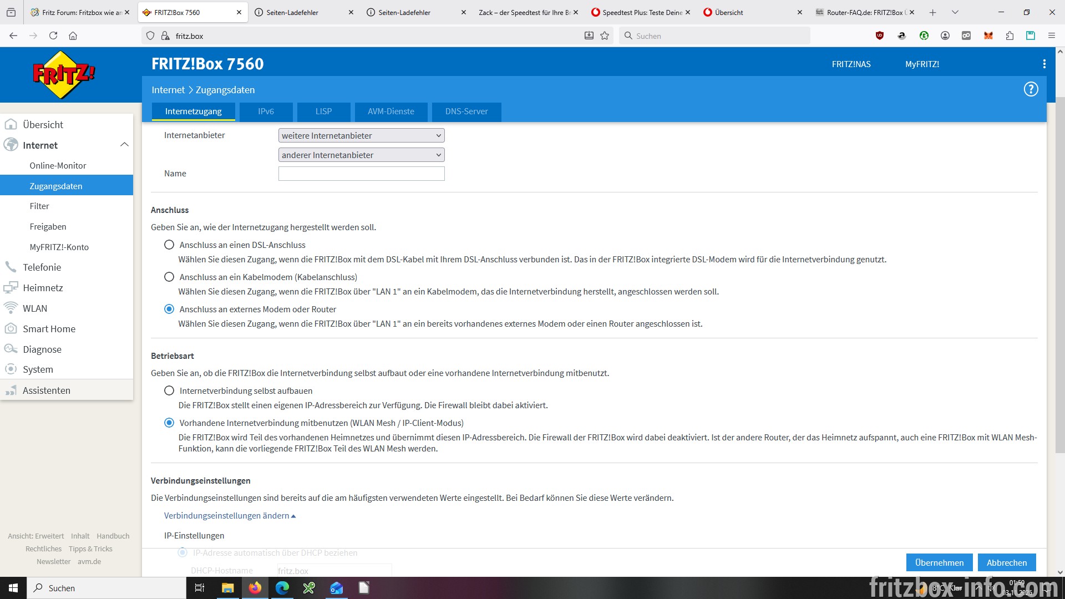Screen dimensions: 1065x599
Task: Open a new browser tab
Action: coord(933,12)
